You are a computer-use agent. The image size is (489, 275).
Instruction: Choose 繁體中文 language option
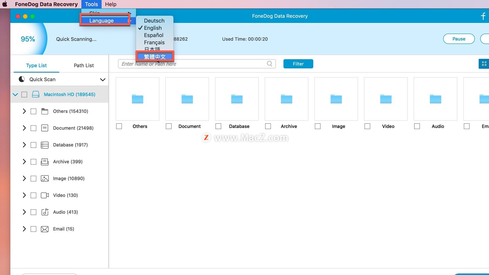point(155,57)
